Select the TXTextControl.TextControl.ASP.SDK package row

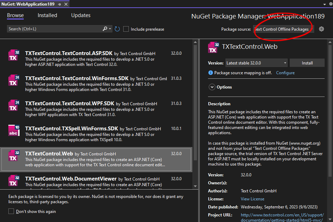tap(98, 58)
